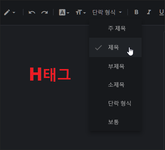Choose 소제목 in the format menu
Screen dimensions: 165x150
click(x=115, y=85)
